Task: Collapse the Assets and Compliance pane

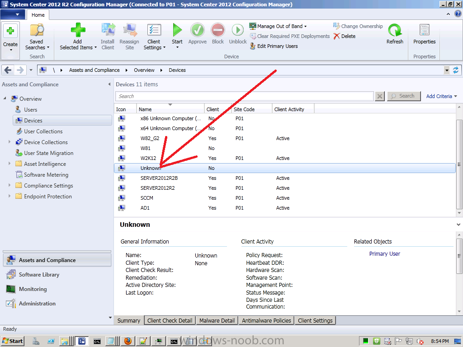Action: click(109, 84)
